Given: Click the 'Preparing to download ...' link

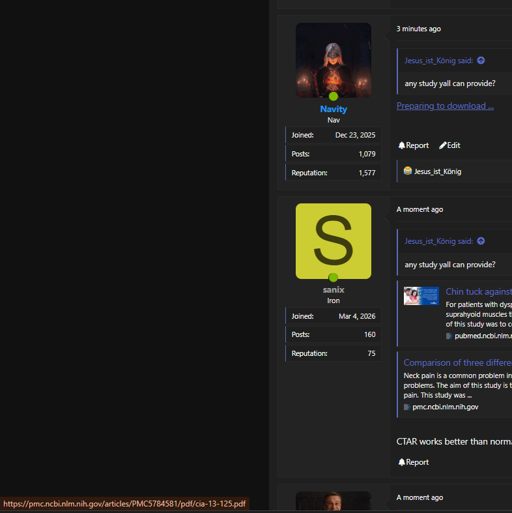Looking at the screenshot, I should (x=445, y=106).
